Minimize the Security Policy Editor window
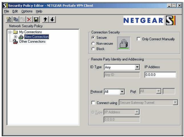This screenshot has width=184, height=137. [x=169, y=5]
